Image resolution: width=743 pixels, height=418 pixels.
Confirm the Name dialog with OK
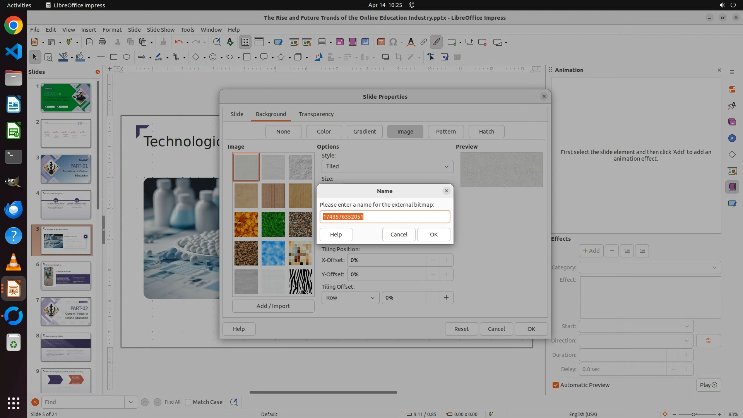tap(433, 235)
